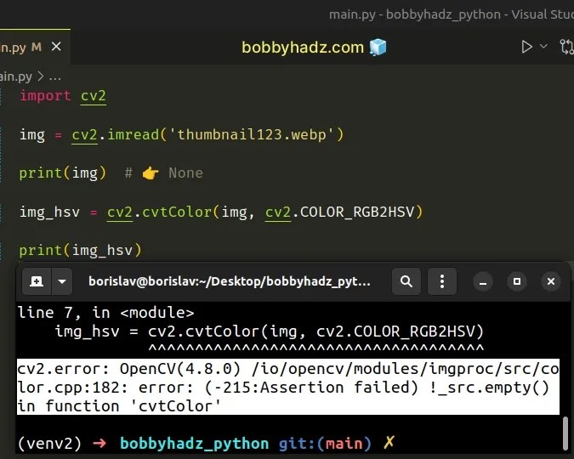Screen dimensions: 574x459
Task: Click the 'import cv2' code line
Action: click(63, 96)
